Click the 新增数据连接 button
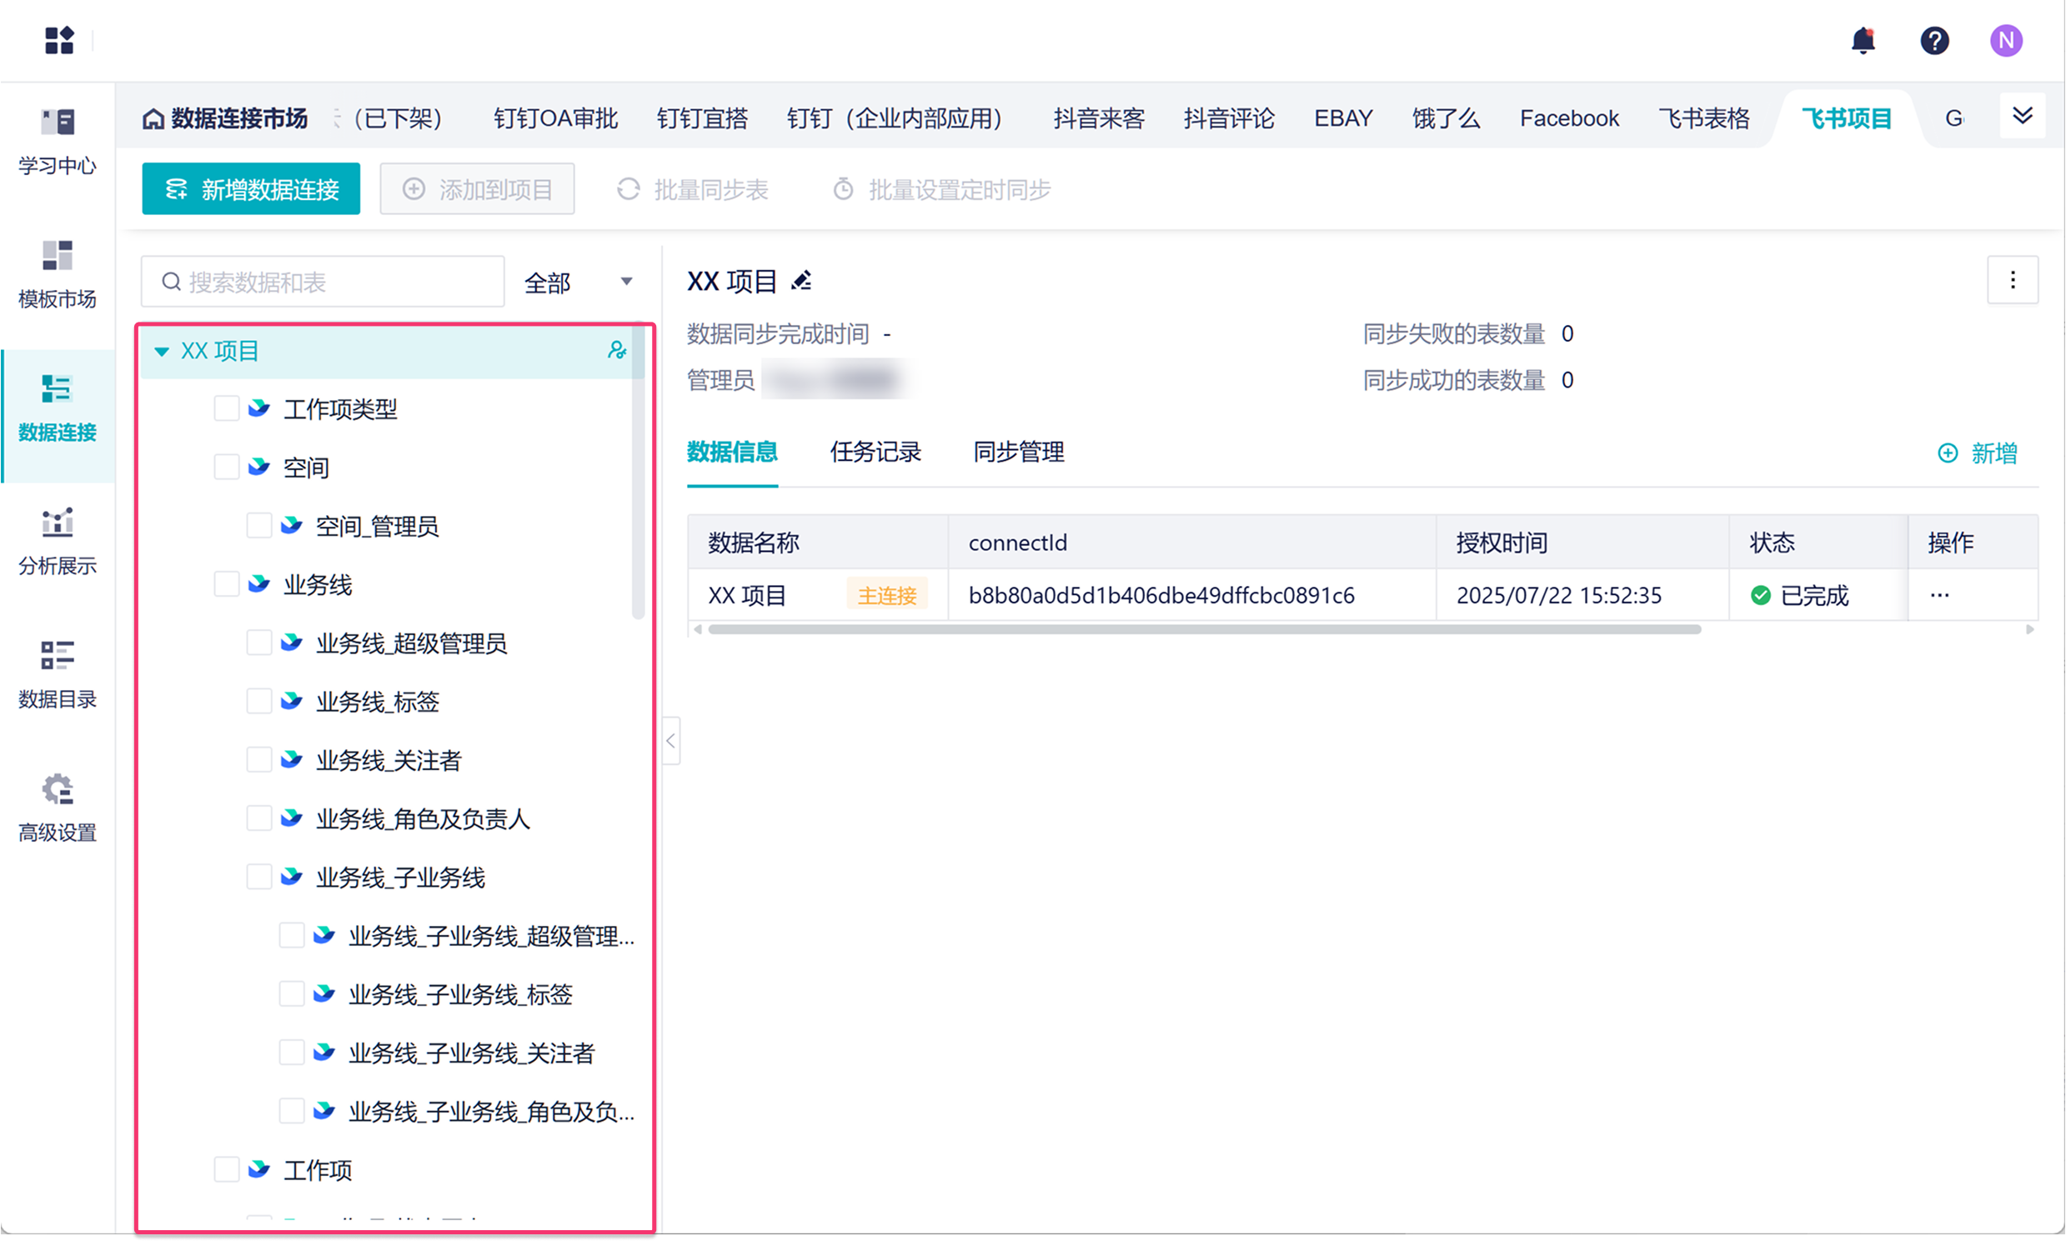Screen dimensions: 2066x1241 pyautogui.click(x=251, y=189)
